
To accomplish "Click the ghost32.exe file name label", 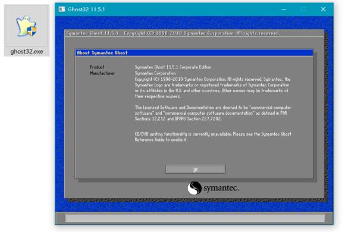I will 27,52.
